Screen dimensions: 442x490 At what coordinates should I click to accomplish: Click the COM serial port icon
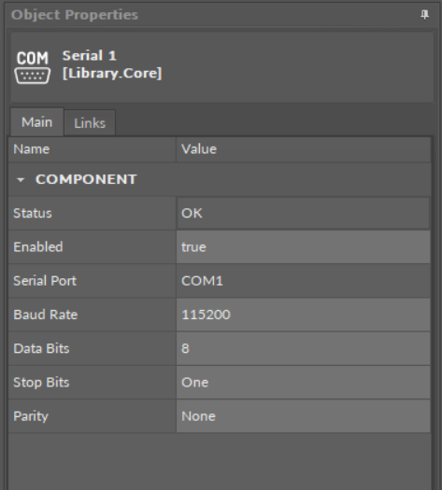click(x=33, y=67)
